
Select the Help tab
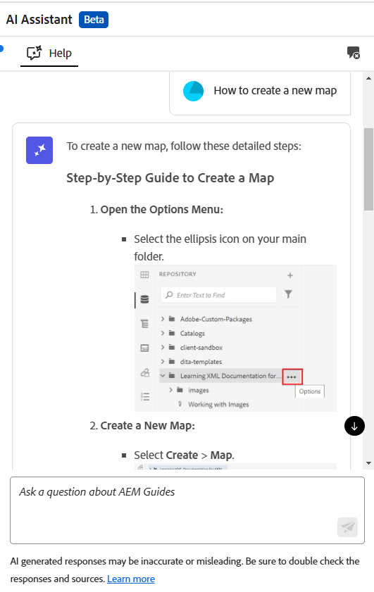49,53
